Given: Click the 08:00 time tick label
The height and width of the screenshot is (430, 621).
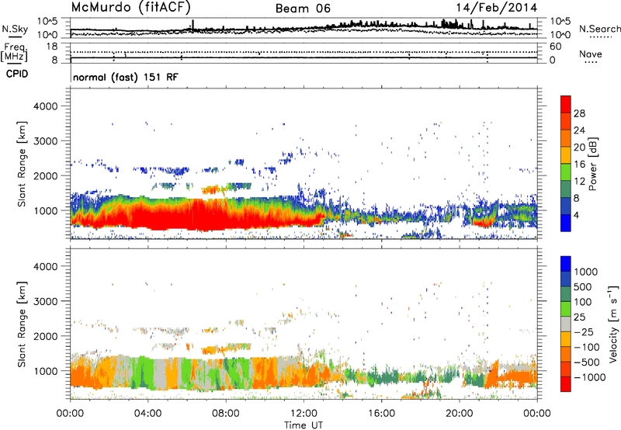Looking at the screenshot, I should tap(226, 414).
